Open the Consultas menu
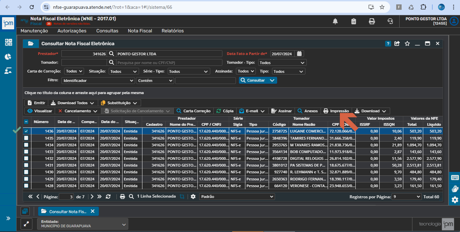This screenshot has height=232, width=460. 107,31
